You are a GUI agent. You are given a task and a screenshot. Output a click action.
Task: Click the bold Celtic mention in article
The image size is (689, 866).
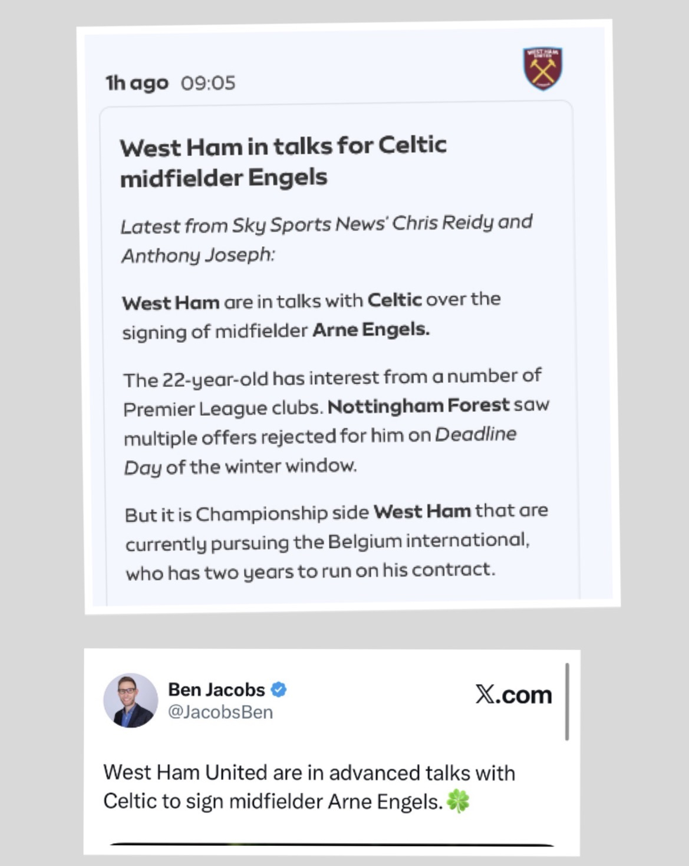pyautogui.click(x=394, y=300)
